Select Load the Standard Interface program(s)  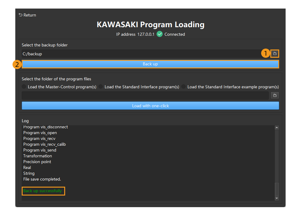coord(101,86)
